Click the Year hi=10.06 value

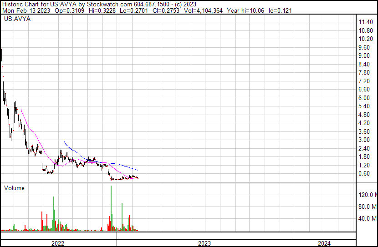coord(245,10)
